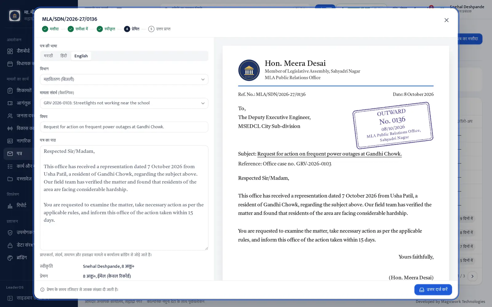Screen dimensions: 492x307
Task: Open कार्य checklist icon in sidebar
Action: click(x=10, y=166)
